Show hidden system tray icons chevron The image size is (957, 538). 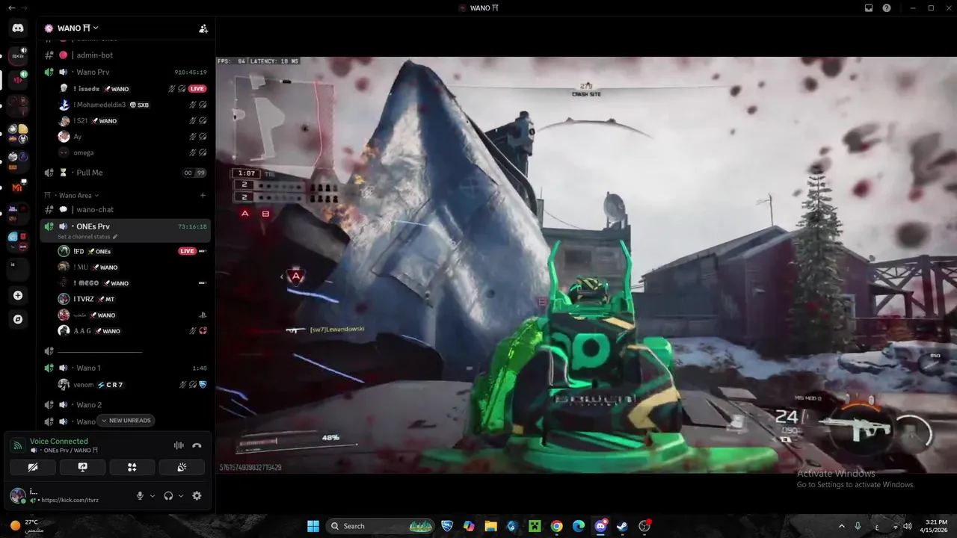coord(841,526)
